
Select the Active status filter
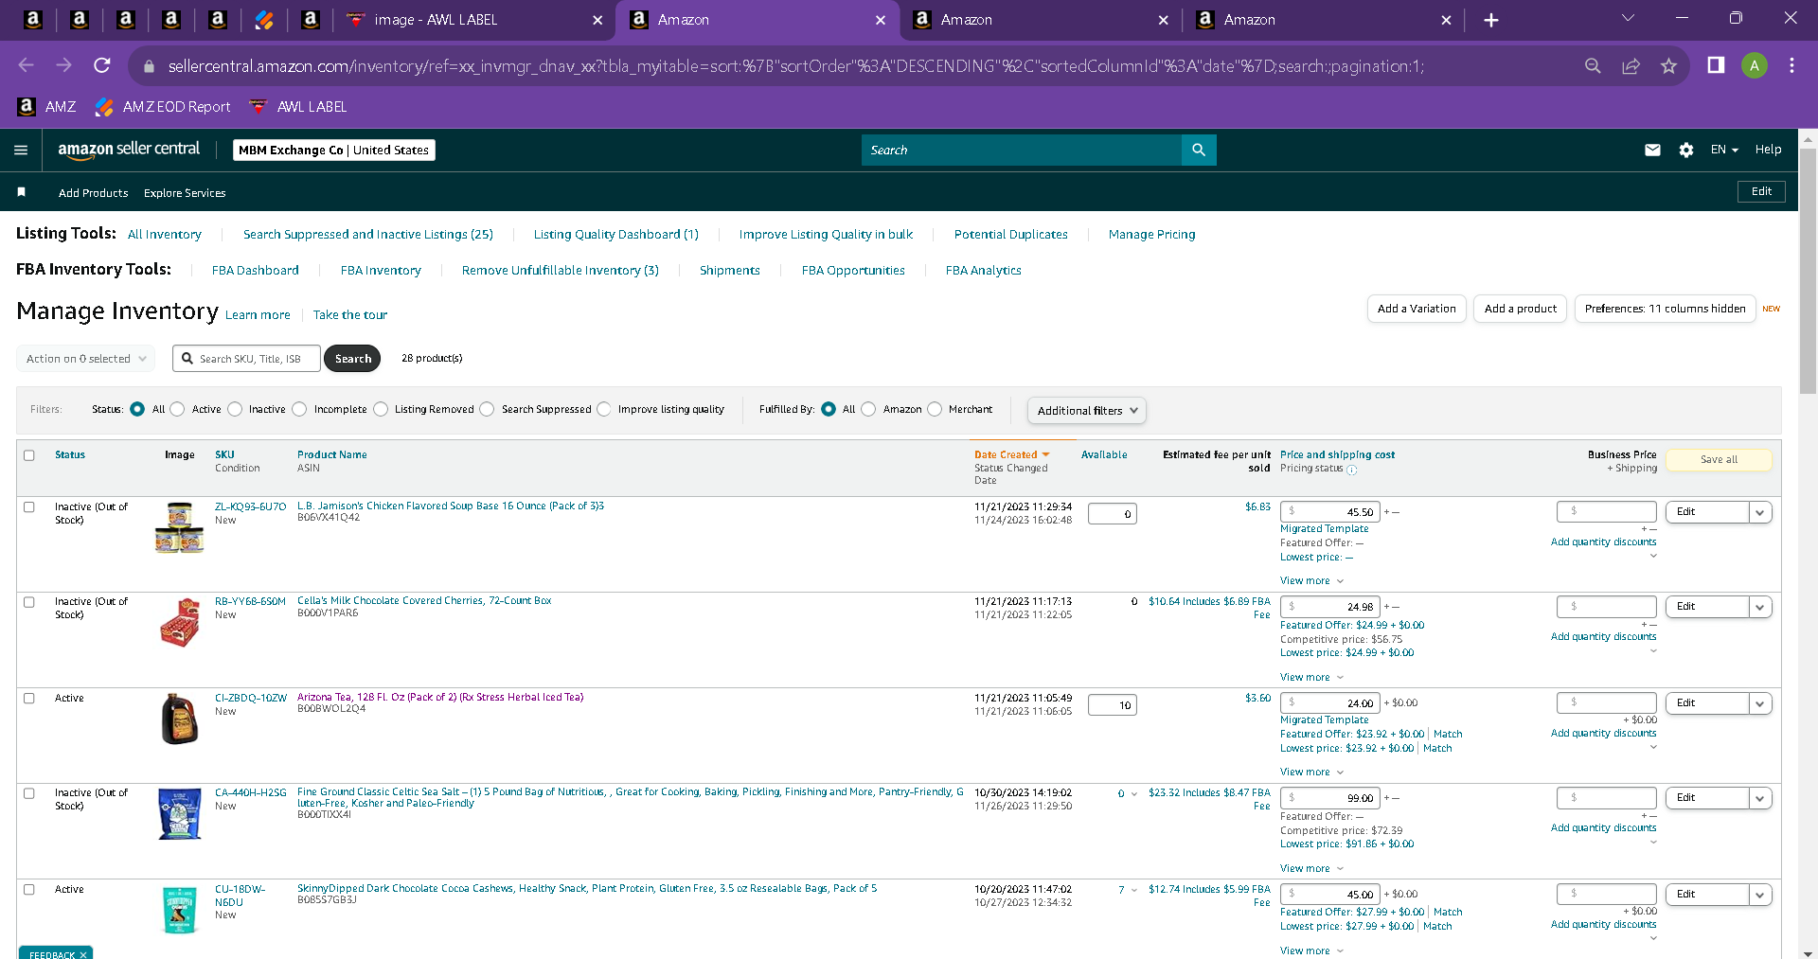pos(177,409)
